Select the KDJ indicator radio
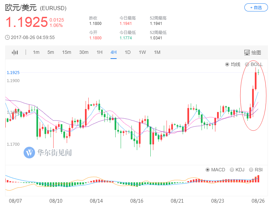The width and height of the screenshot is (272, 207). pyautogui.click(x=232, y=170)
